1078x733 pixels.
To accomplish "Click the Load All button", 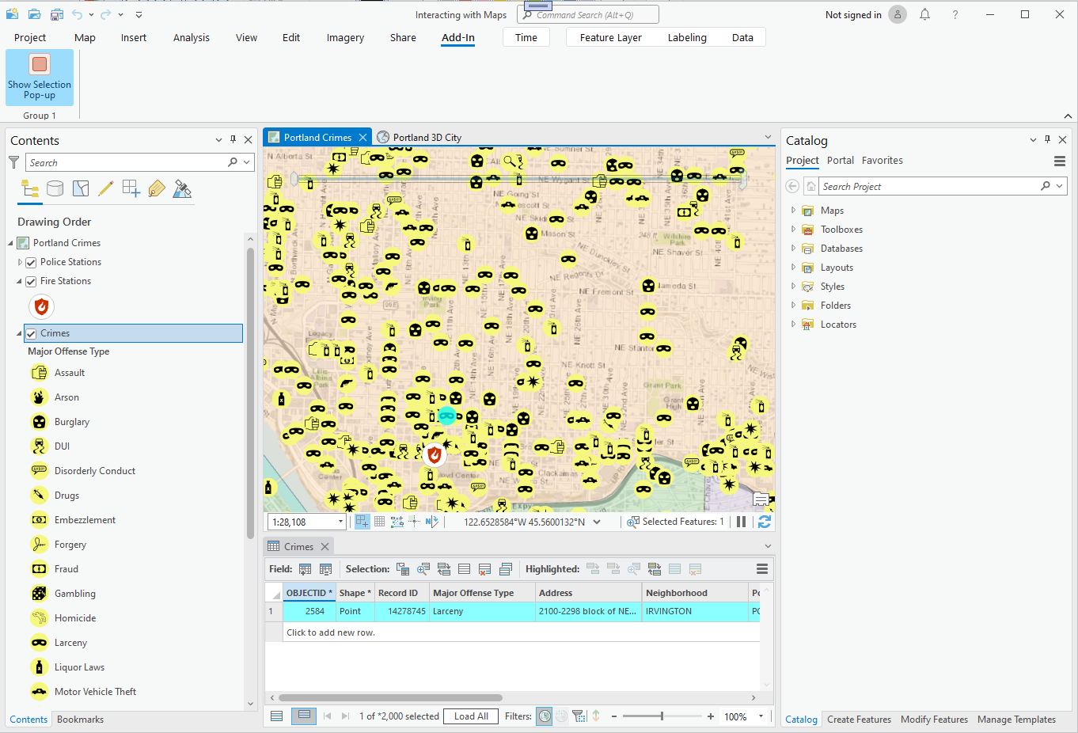I will (470, 716).
